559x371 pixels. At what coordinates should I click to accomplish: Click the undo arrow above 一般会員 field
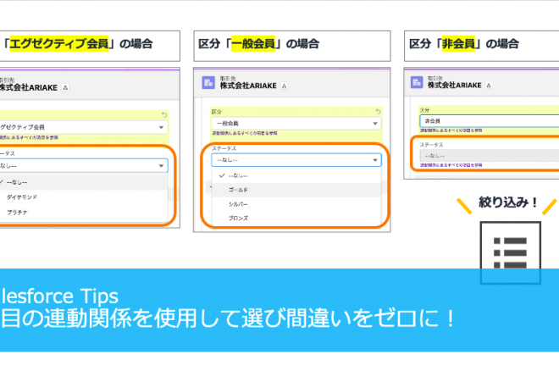(378, 110)
